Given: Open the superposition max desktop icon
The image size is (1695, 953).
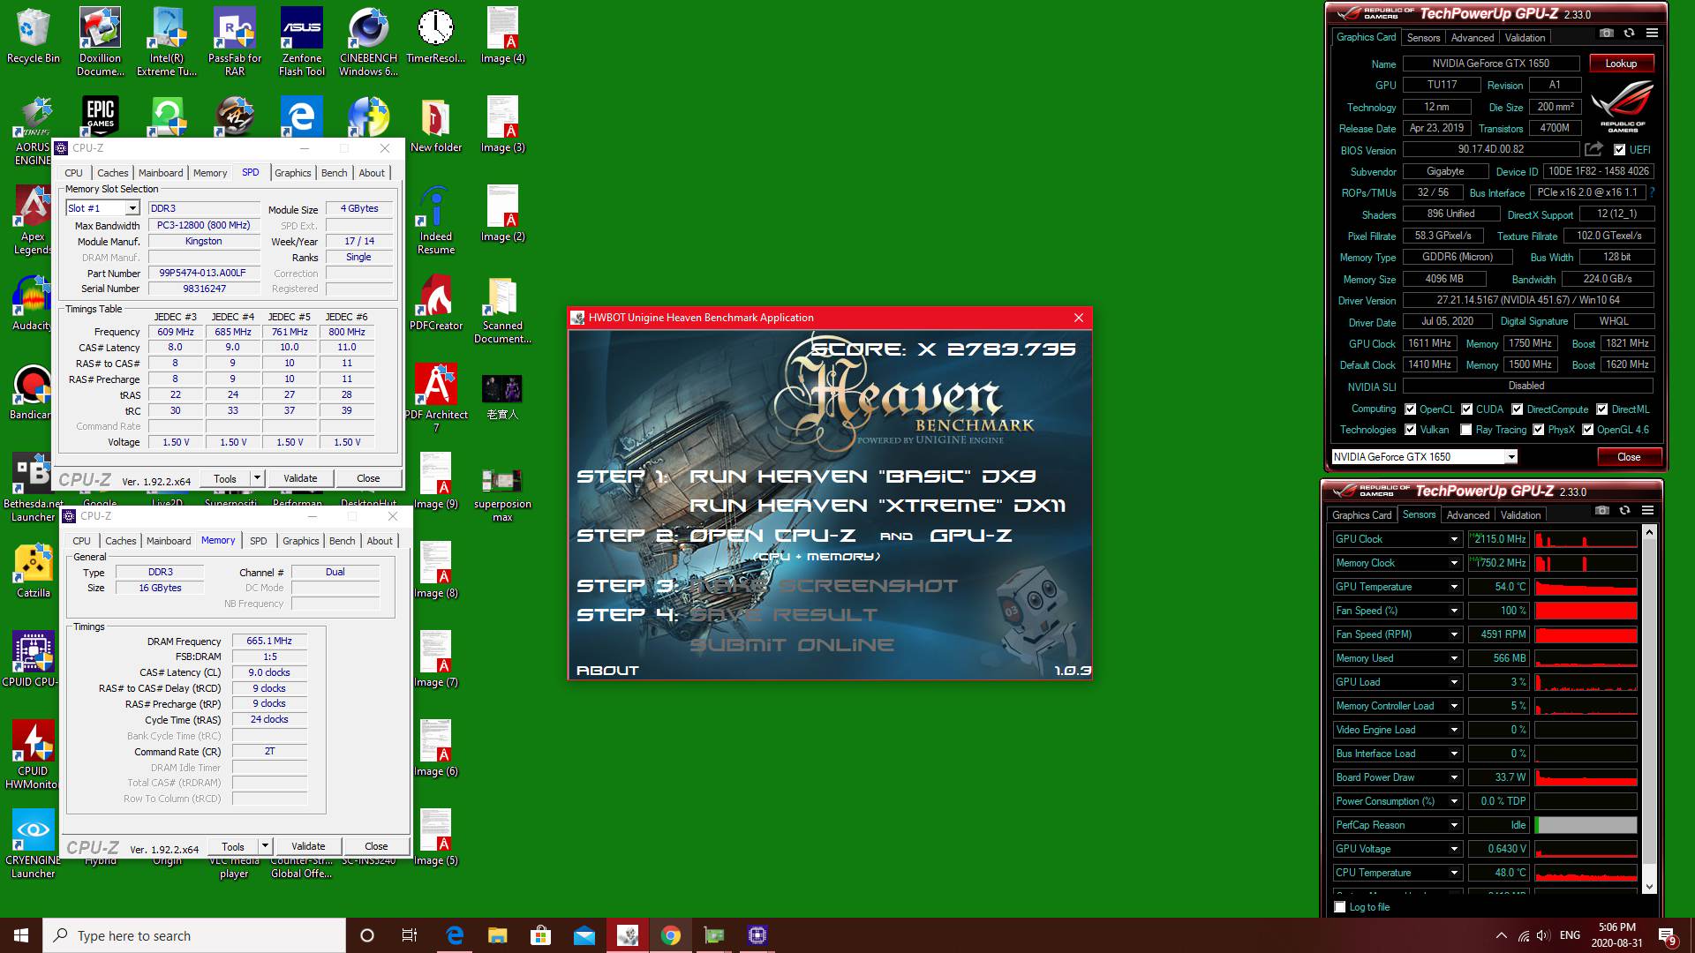Looking at the screenshot, I should click(502, 488).
